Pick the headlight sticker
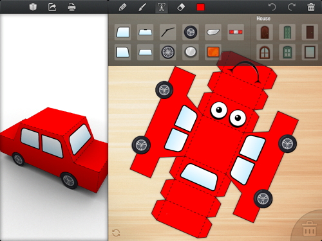 pos(213,32)
